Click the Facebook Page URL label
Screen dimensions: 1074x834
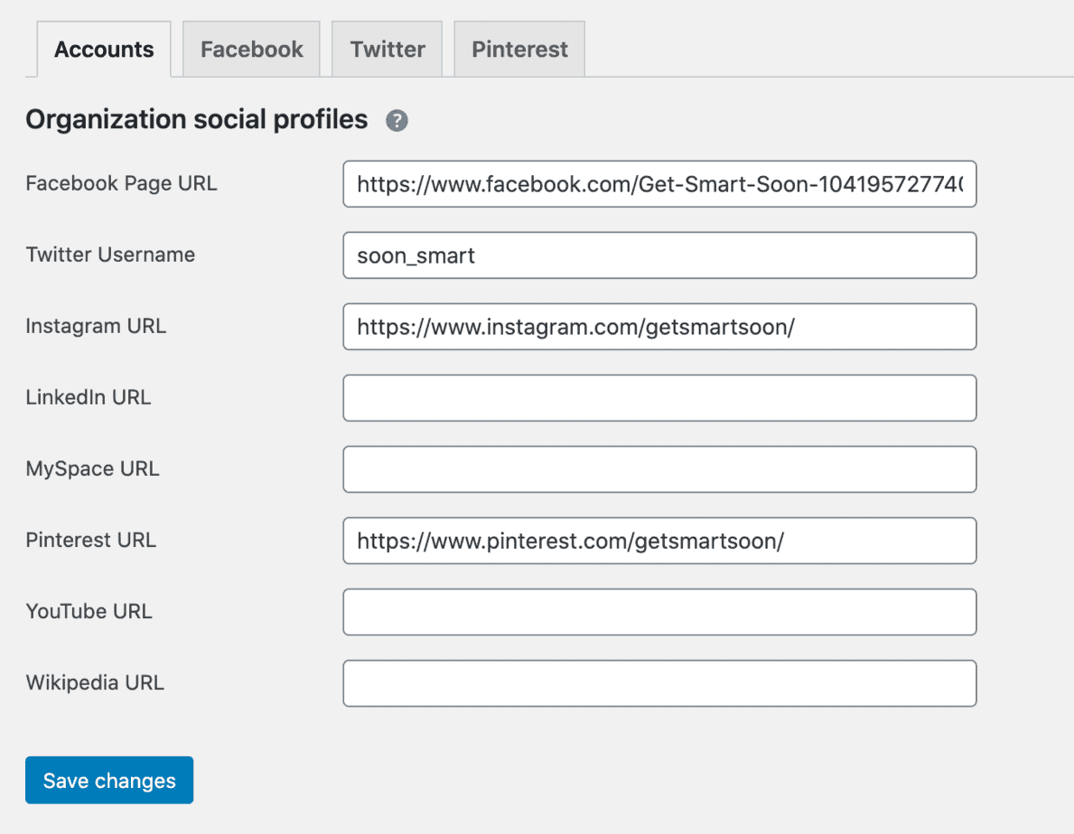pyautogui.click(x=121, y=184)
